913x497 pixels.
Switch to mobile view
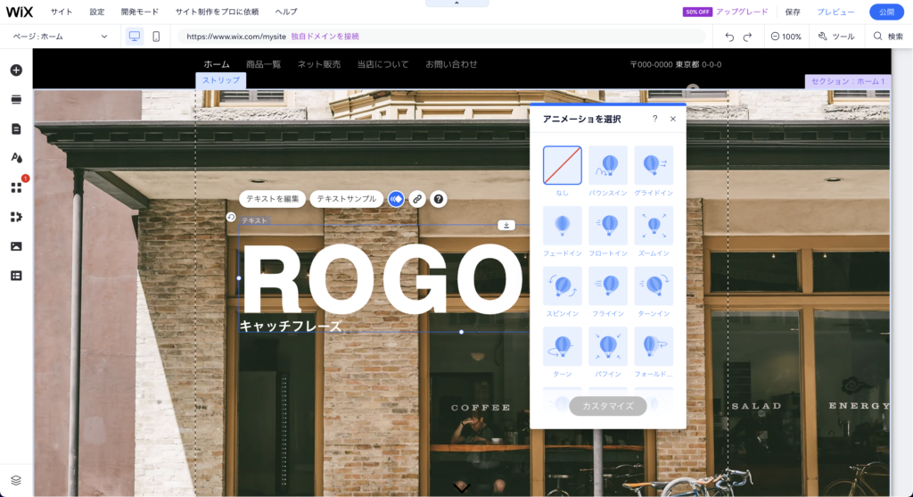[x=156, y=36]
